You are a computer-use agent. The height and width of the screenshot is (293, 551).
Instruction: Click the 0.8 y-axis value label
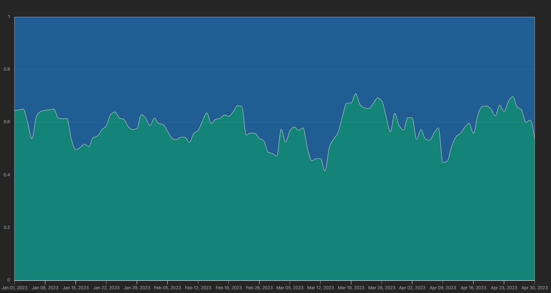point(7,69)
